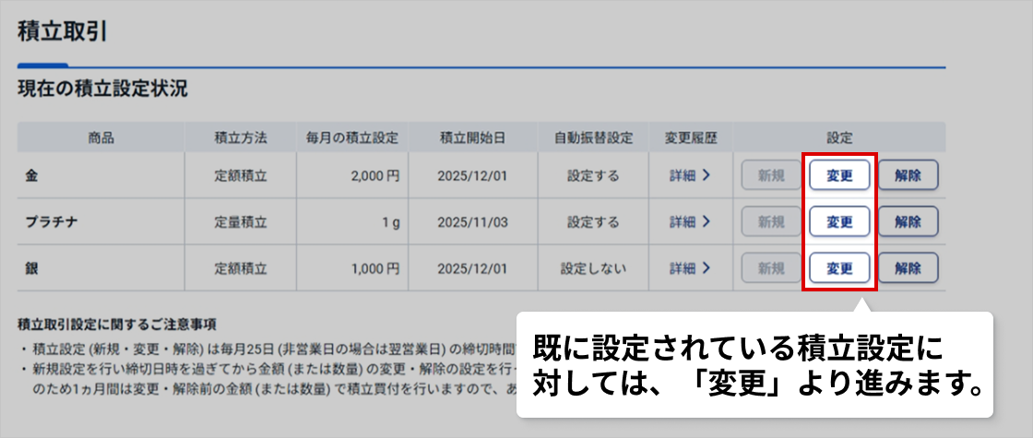
Task: Click 変更 button in the 金 row
Action: [x=839, y=175]
